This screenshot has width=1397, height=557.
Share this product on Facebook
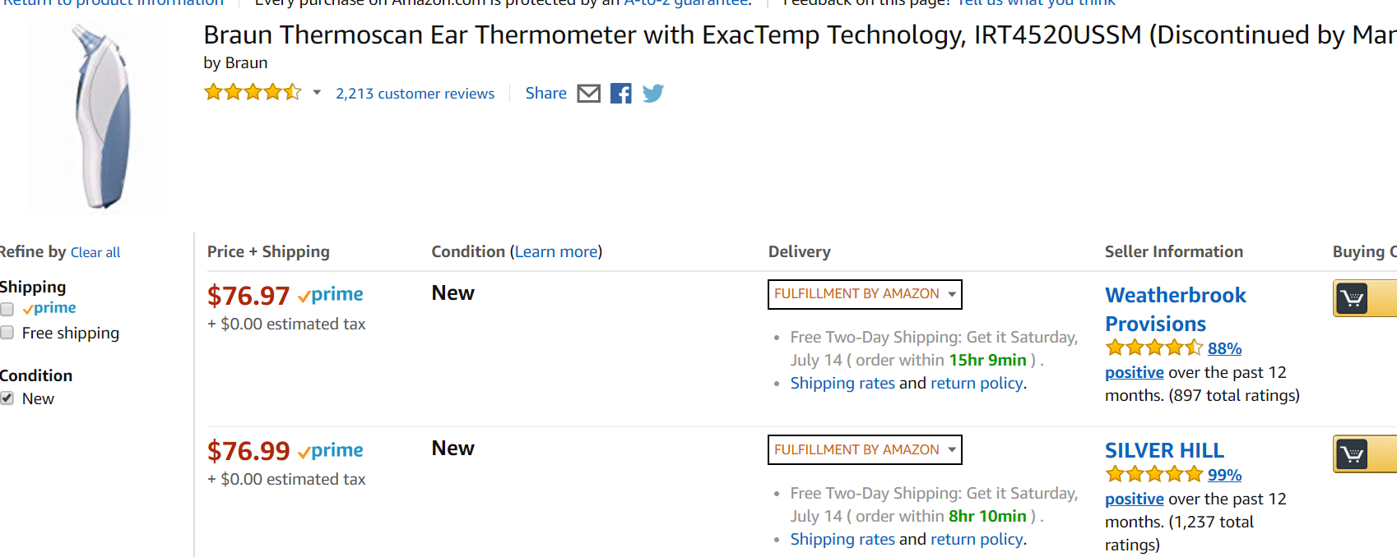coord(621,94)
